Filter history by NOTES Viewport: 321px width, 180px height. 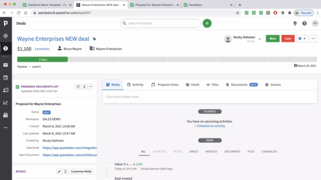pos(178,151)
